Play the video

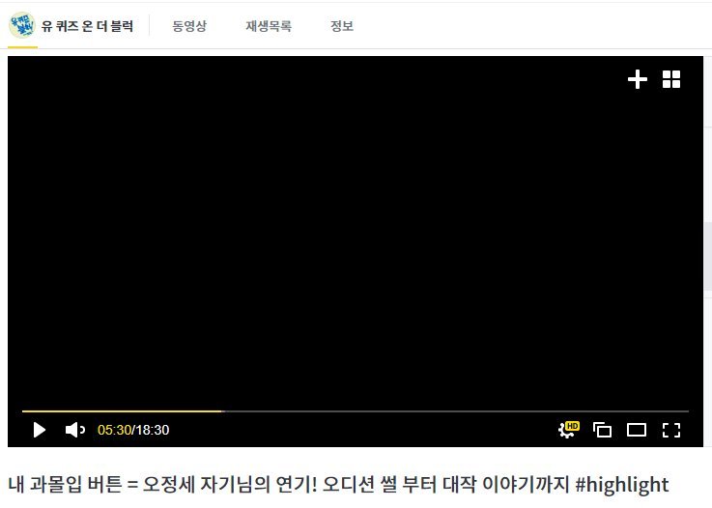click(x=39, y=430)
